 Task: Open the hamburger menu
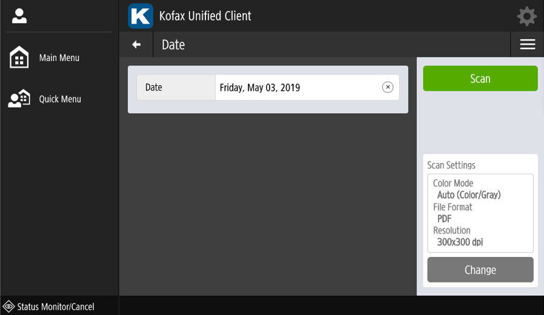tap(527, 45)
